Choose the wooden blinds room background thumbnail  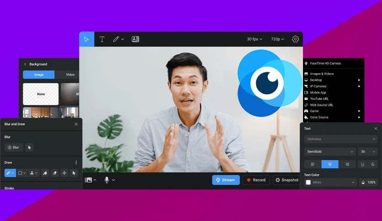pos(41,112)
